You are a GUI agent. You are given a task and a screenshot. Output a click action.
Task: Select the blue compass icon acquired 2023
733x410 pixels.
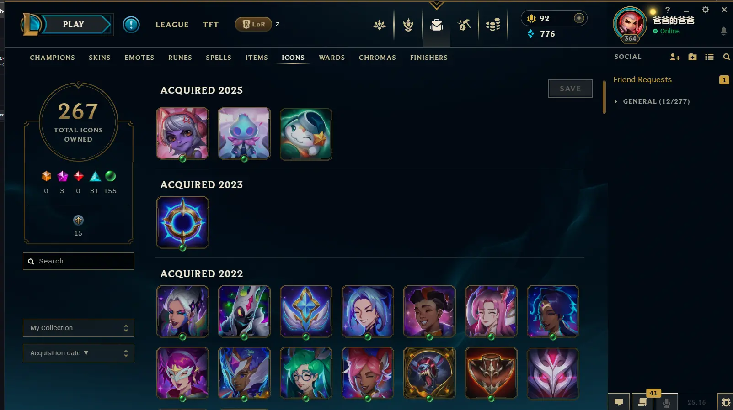click(x=182, y=222)
